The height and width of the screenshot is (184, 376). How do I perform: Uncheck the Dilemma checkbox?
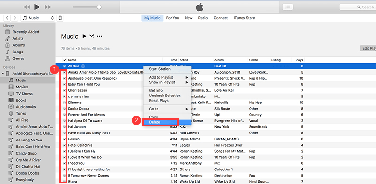tap(64, 103)
